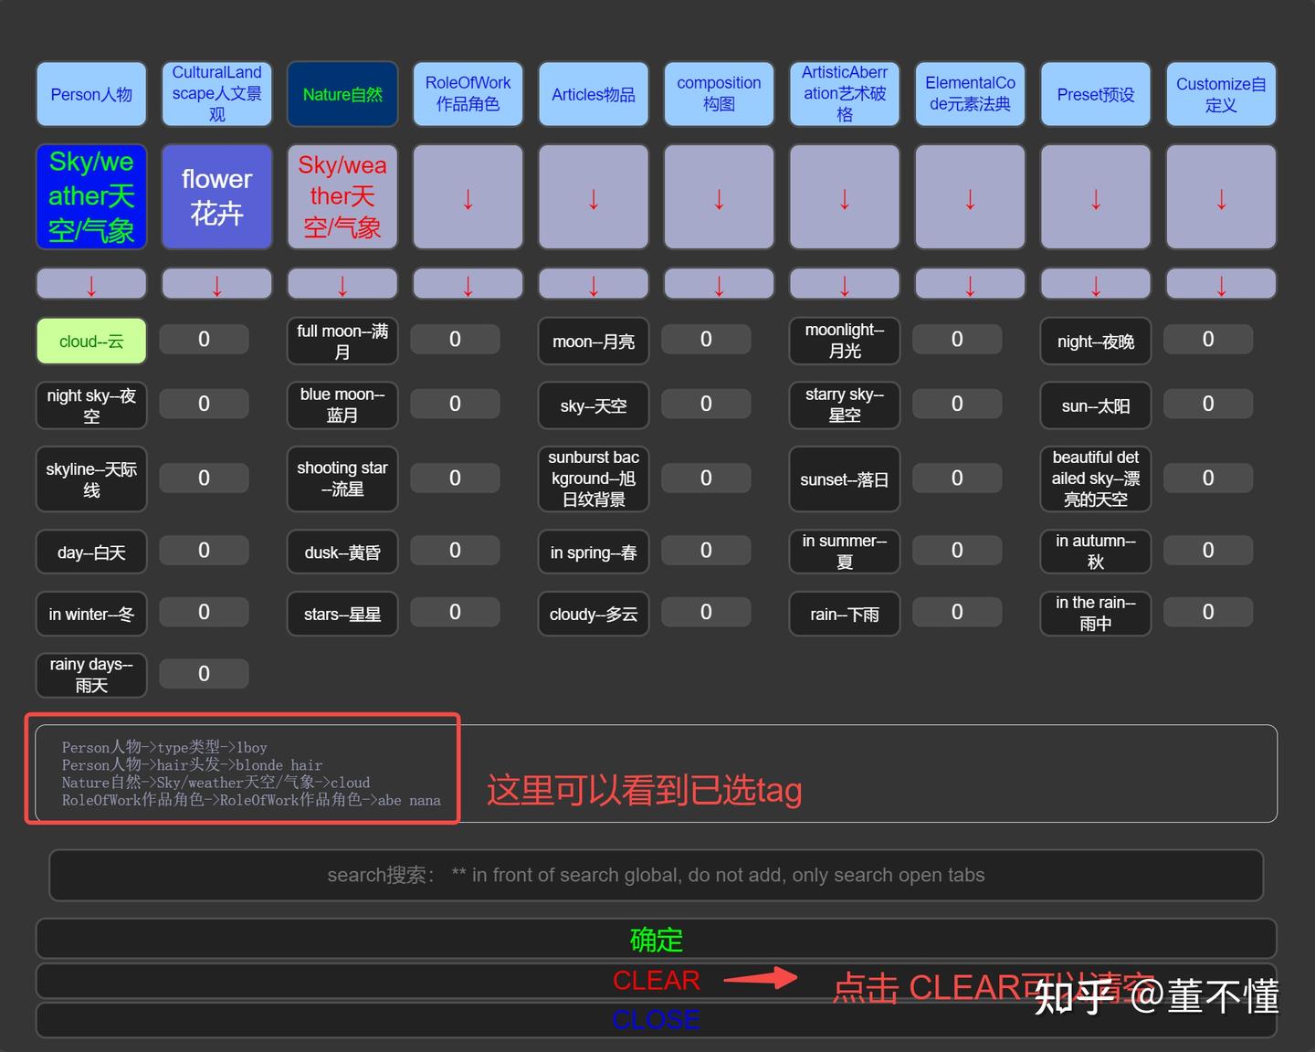
Task: Enable the night--夜晚 tag
Action: (1094, 341)
